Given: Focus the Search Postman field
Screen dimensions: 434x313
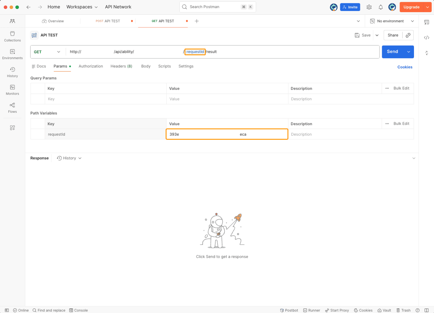Looking at the screenshot, I should coord(218,7).
